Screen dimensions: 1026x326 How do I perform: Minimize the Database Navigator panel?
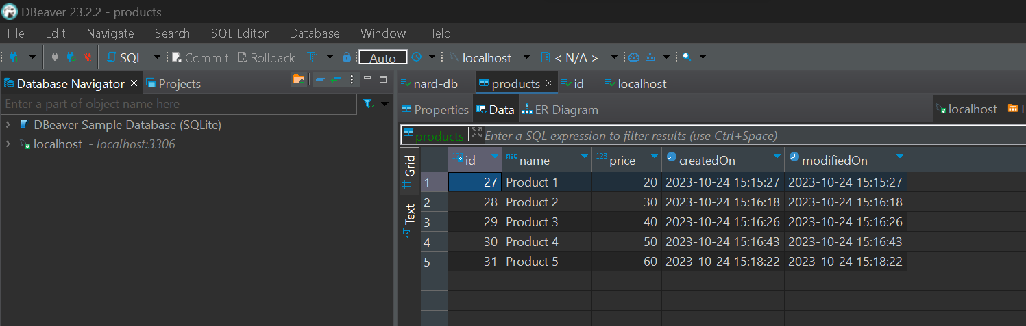pos(367,79)
